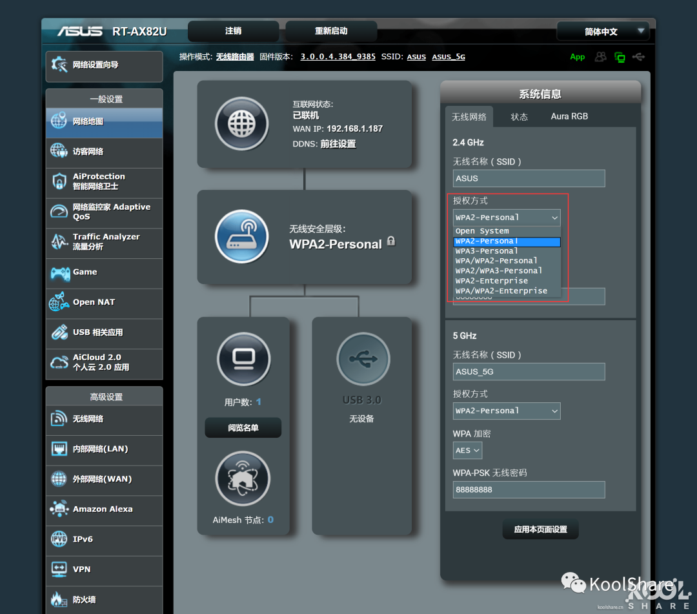This screenshot has width=697, height=614.
Task: Open the LAN monitor icon
Action: (x=59, y=449)
